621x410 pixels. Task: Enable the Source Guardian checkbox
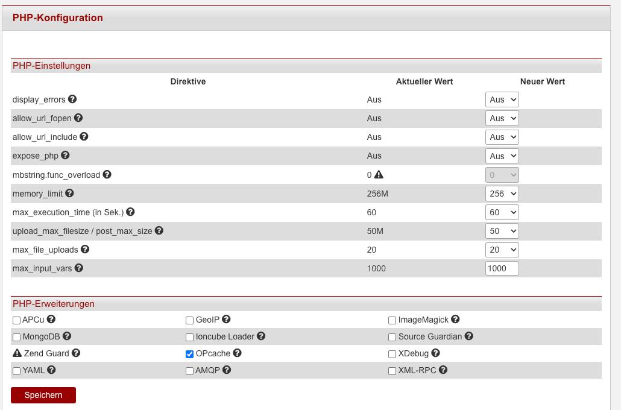coord(392,337)
